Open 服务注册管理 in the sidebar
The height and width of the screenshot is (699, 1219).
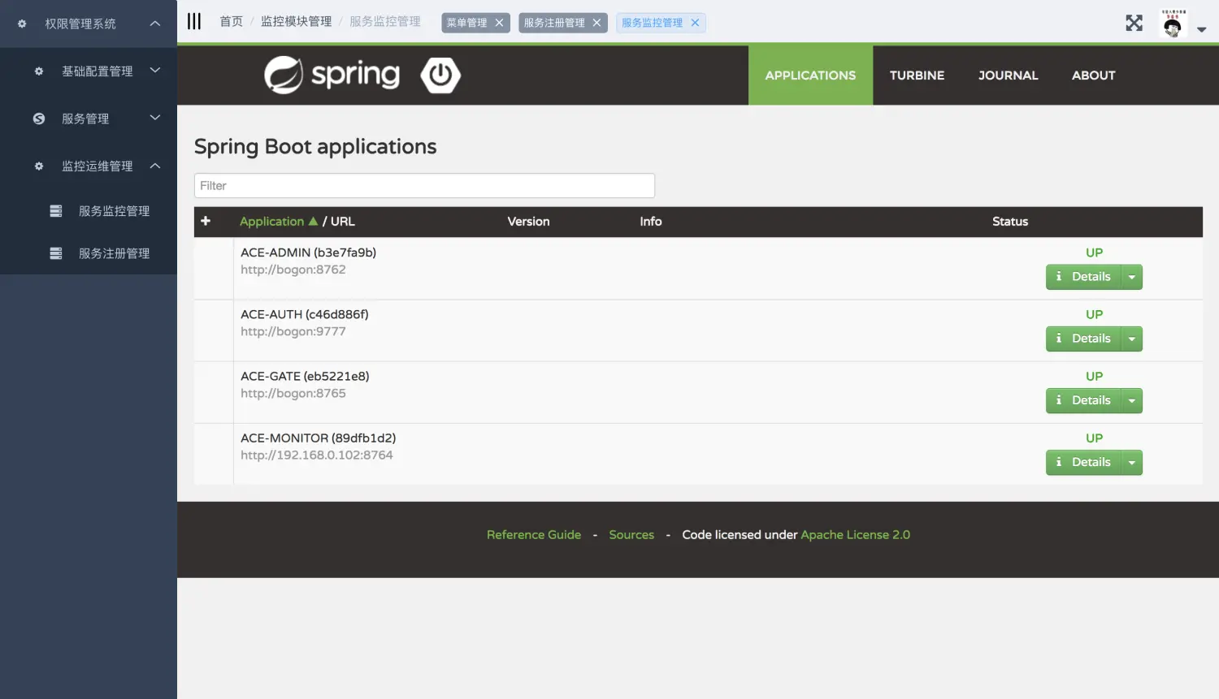click(x=89, y=253)
